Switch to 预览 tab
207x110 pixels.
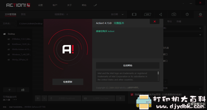(23, 14)
